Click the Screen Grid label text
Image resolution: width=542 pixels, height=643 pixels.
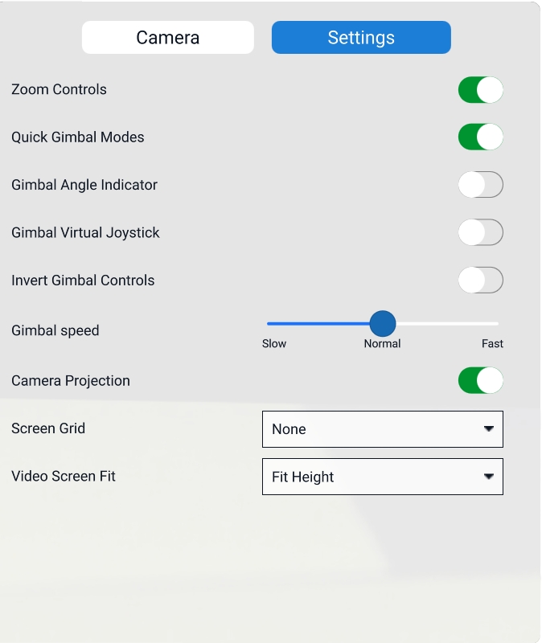tap(48, 428)
